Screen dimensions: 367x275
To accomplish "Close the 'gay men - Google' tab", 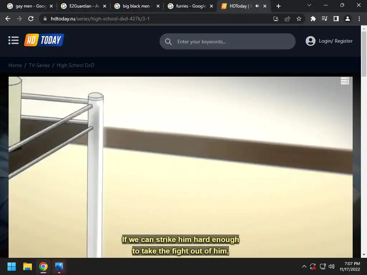I will pyautogui.click(x=51, y=6).
